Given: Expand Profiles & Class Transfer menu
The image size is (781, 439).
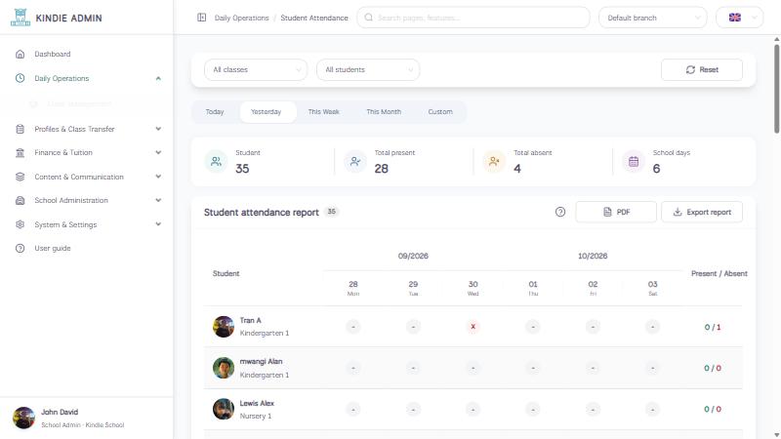Looking at the screenshot, I should click(158, 129).
